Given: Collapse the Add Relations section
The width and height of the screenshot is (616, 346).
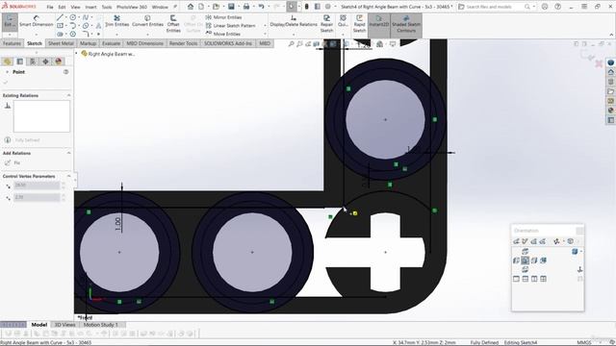Looking at the screenshot, I should point(68,153).
